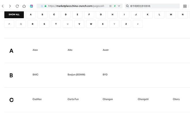Click the disabled U letter filter
The width and height of the screenshot is (190, 114).
point(68,24)
